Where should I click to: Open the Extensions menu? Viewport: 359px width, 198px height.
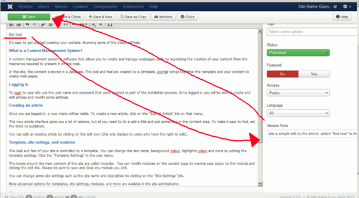[x=133, y=6]
